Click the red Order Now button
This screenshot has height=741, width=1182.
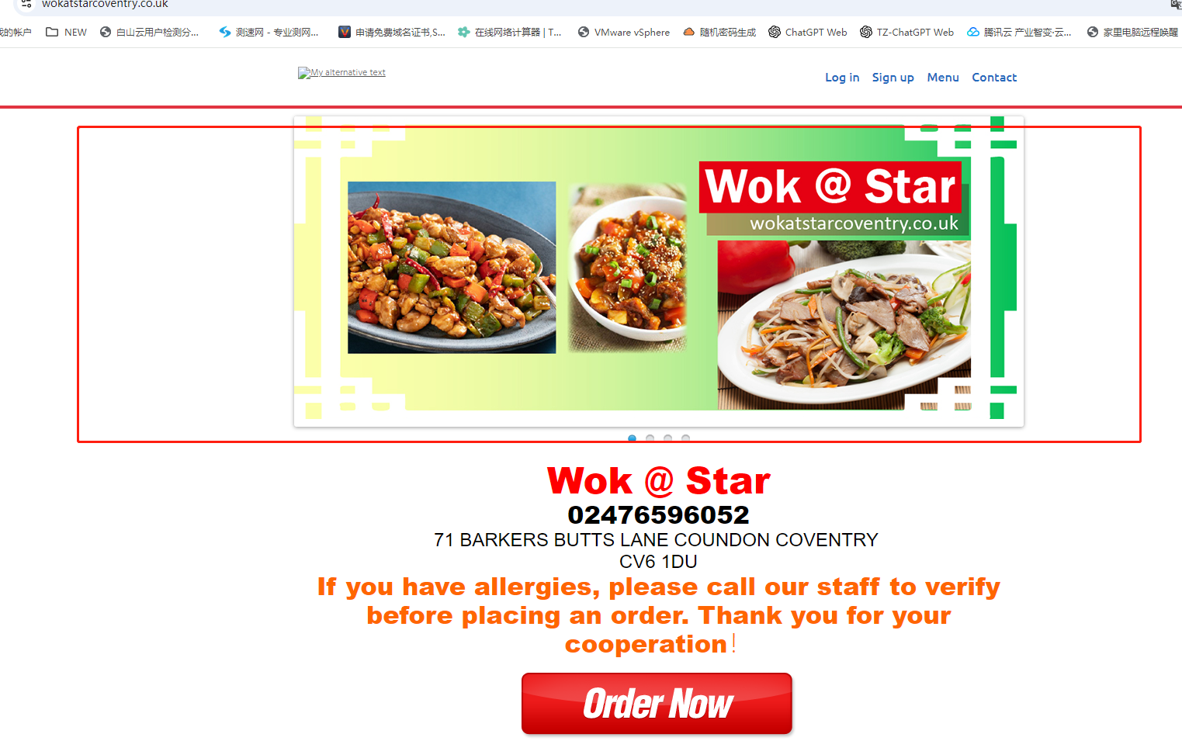[657, 704]
